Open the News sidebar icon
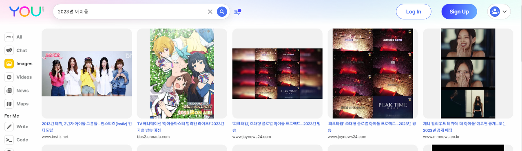Screen dimensions: 522x151 9,91
